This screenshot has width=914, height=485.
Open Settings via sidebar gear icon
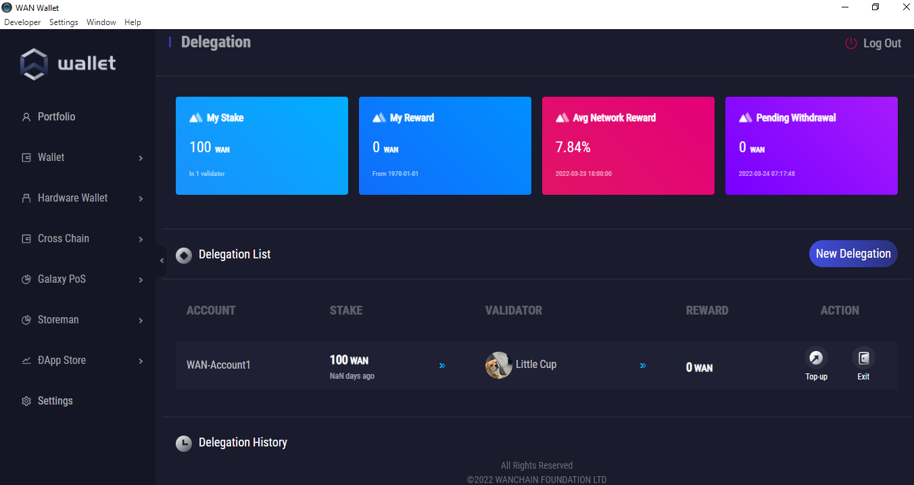(x=26, y=401)
